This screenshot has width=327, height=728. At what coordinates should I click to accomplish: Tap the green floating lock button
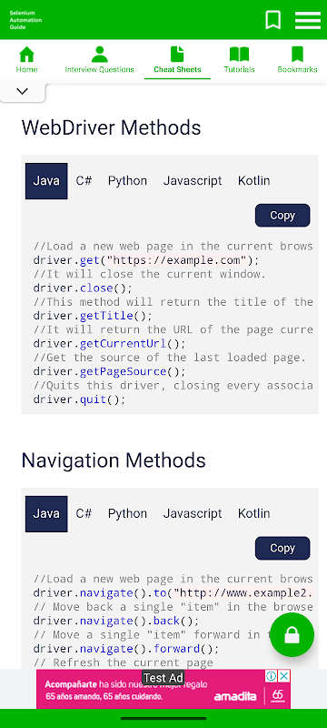292,634
